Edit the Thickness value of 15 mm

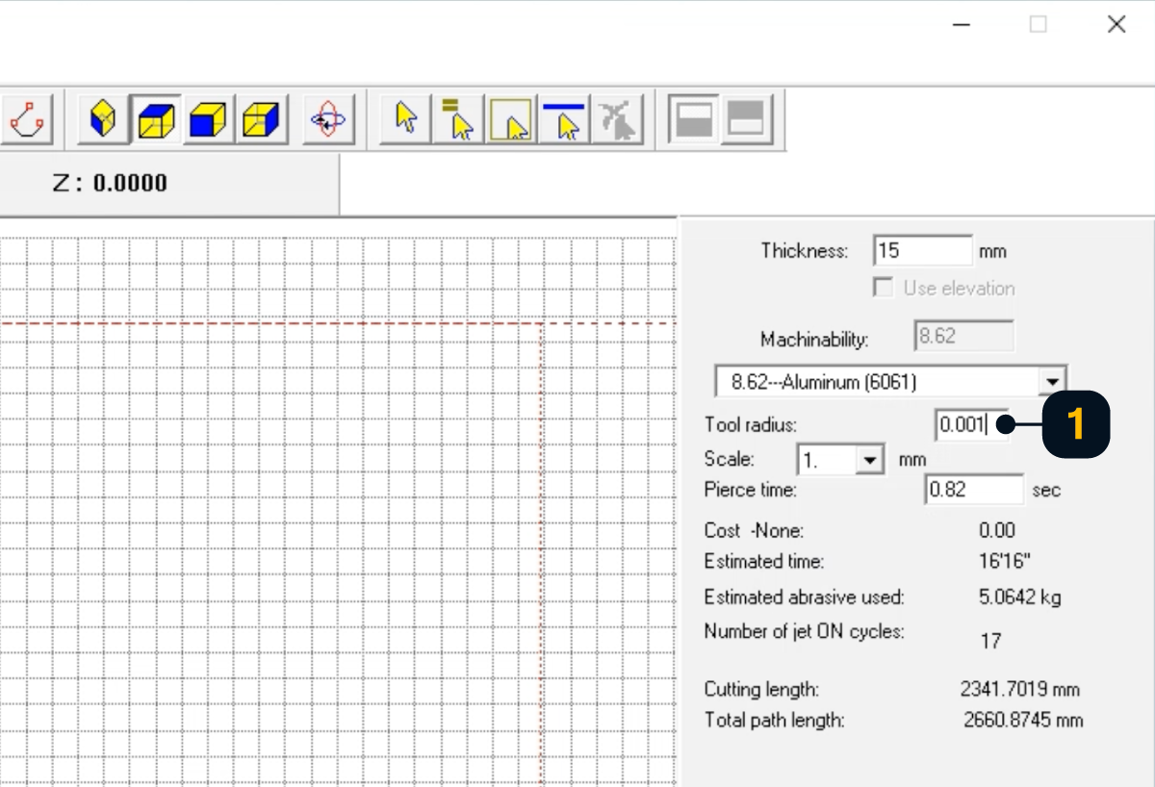[921, 249]
